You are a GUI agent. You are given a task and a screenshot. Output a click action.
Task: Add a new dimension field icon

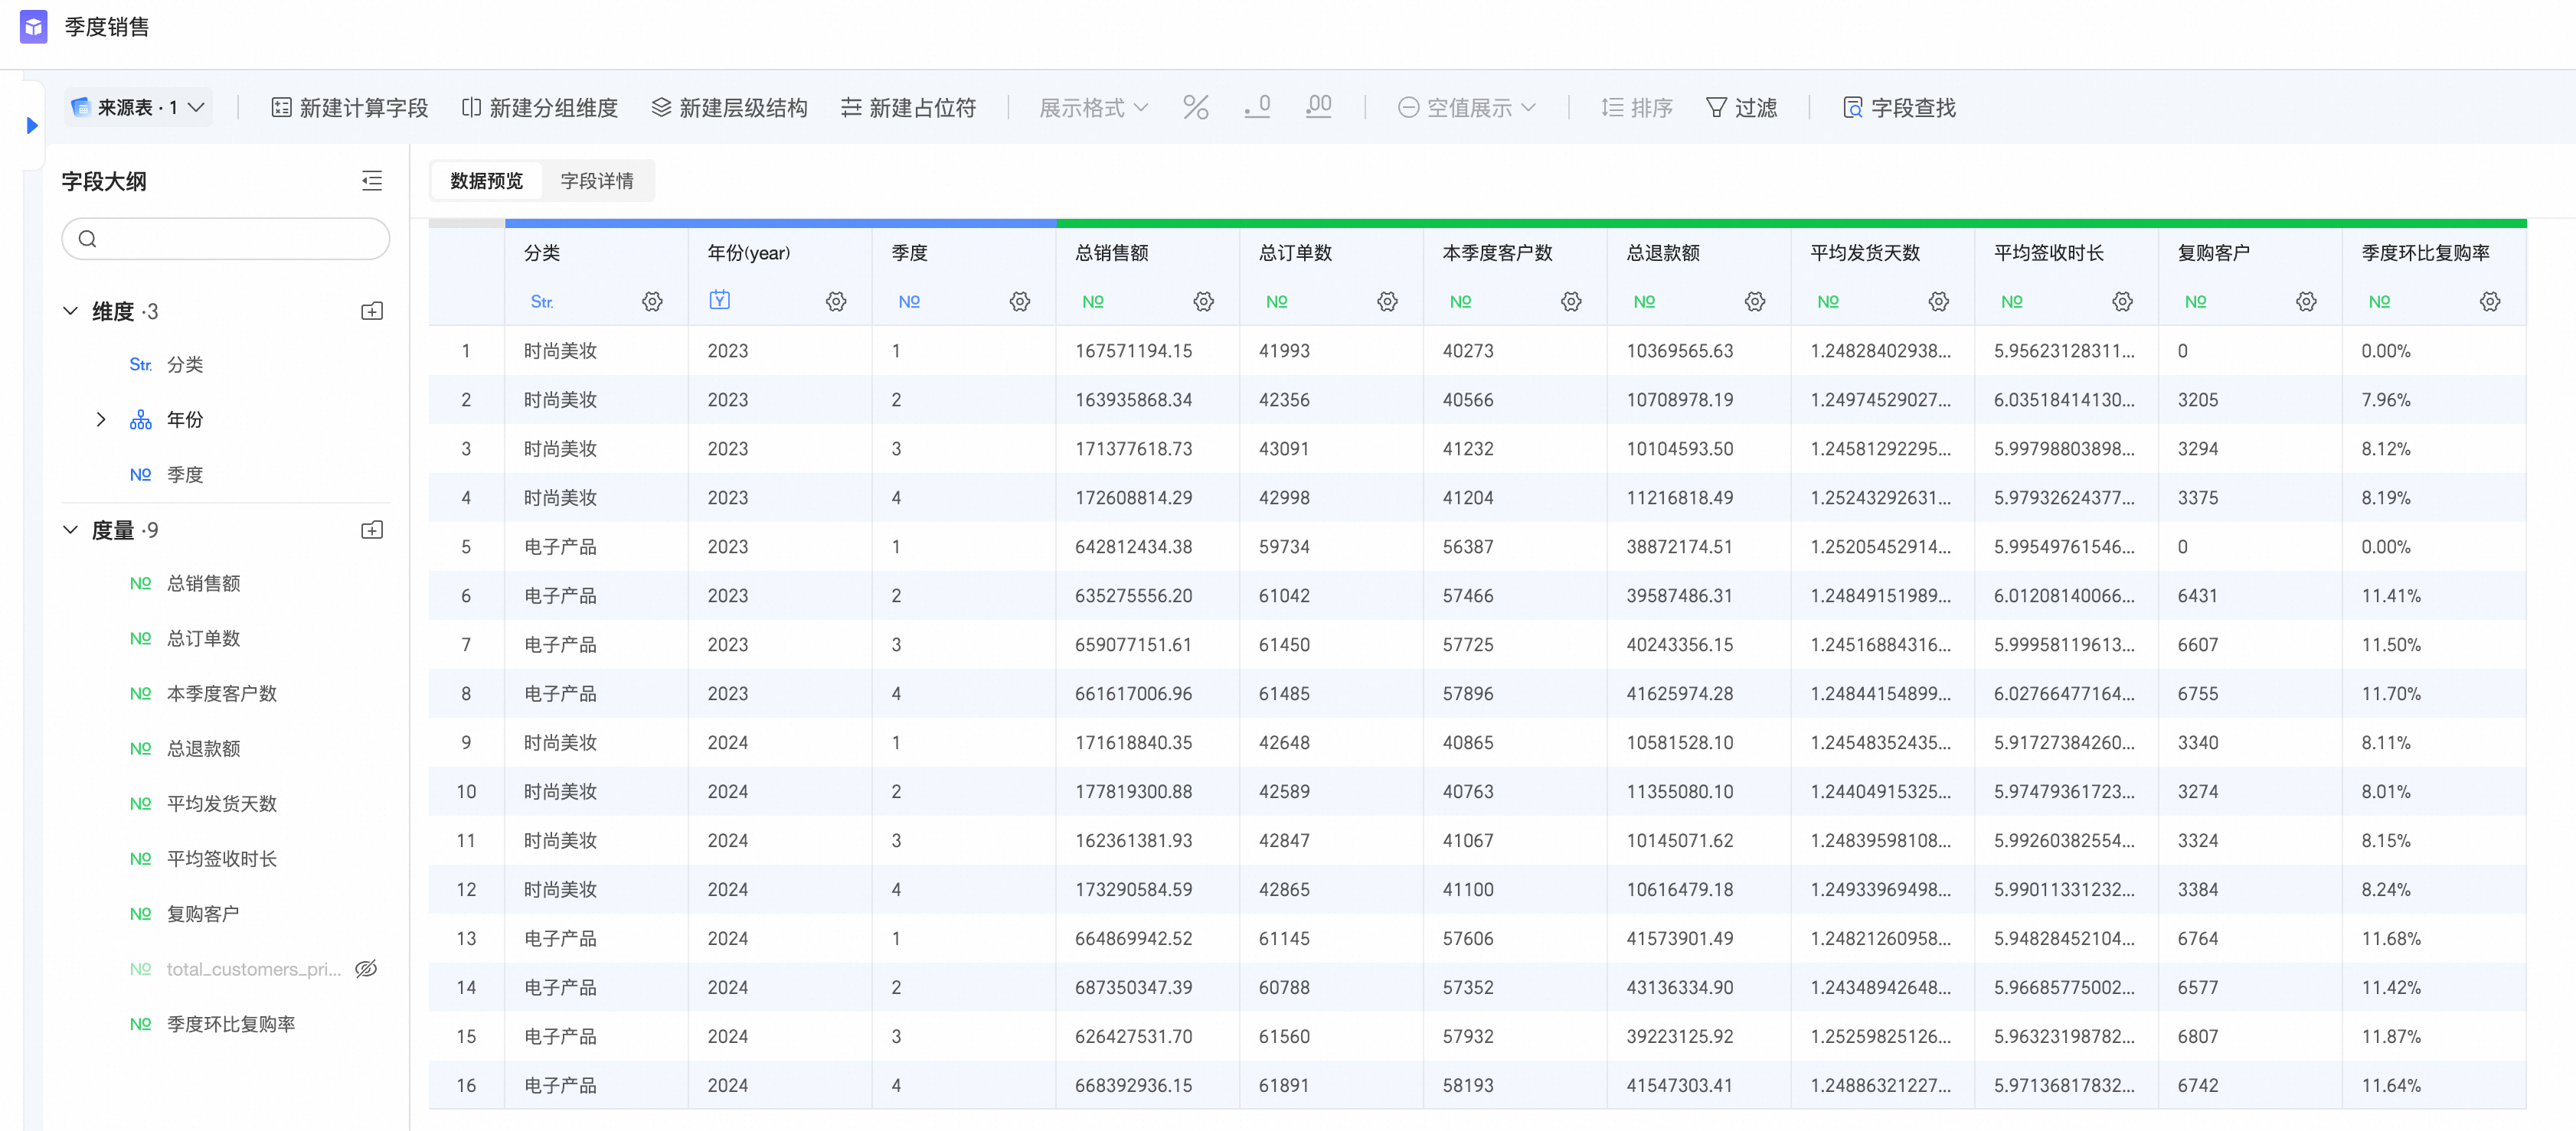tap(372, 311)
